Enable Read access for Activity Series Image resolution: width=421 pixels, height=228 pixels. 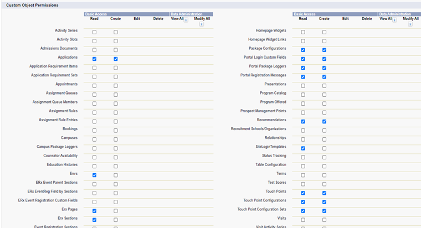pyautogui.click(x=95, y=32)
